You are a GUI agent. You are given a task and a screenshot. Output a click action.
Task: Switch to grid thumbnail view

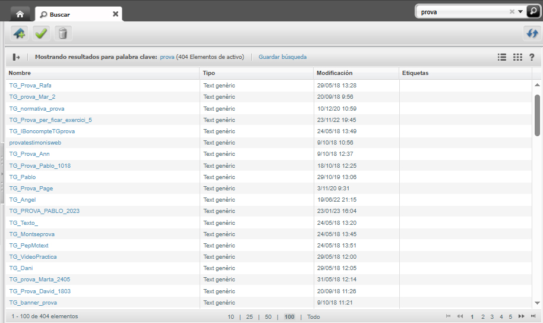tap(517, 57)
